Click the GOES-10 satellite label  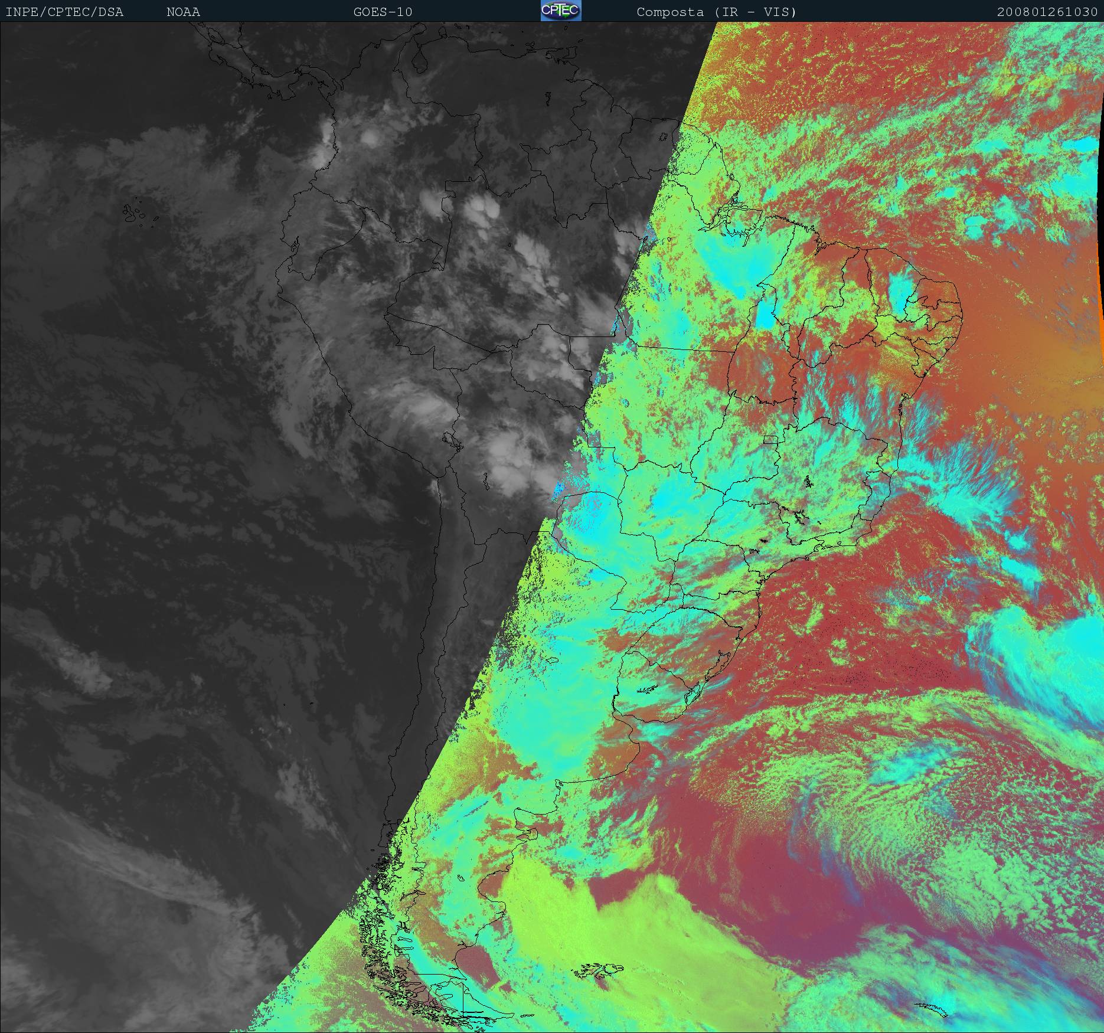coord(383,12)
